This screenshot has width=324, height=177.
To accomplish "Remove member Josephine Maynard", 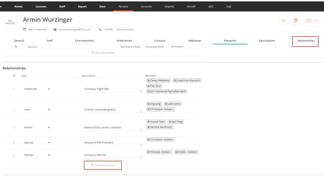I will tap(175, 81).
